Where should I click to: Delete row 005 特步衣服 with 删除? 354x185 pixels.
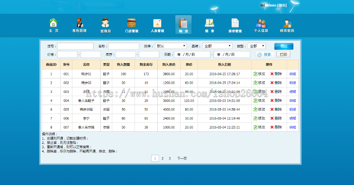tap(276, 109)
